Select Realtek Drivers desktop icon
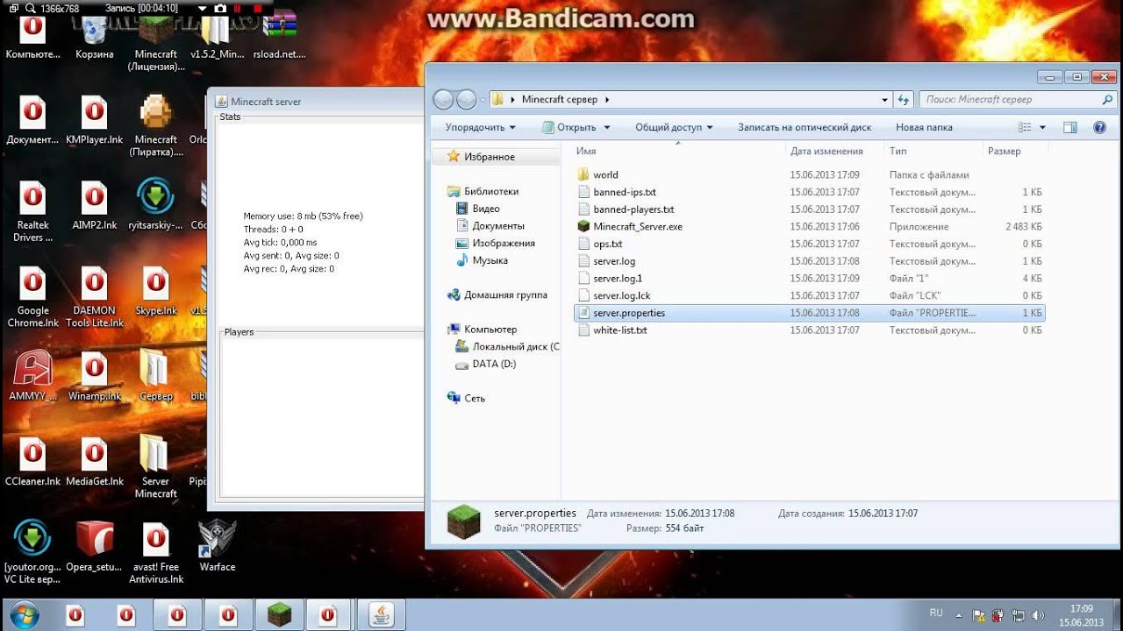 point(32,211)
